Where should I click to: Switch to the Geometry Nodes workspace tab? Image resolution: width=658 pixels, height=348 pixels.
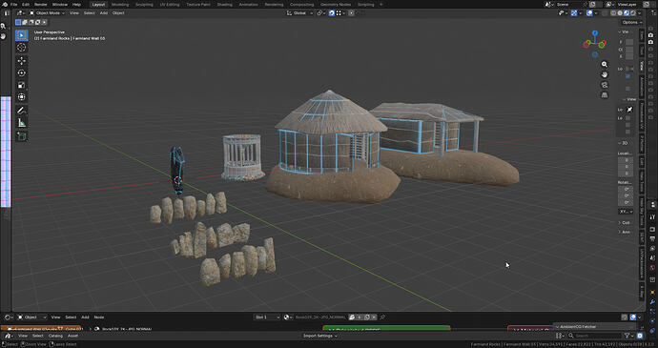click(x=336, y=4)
